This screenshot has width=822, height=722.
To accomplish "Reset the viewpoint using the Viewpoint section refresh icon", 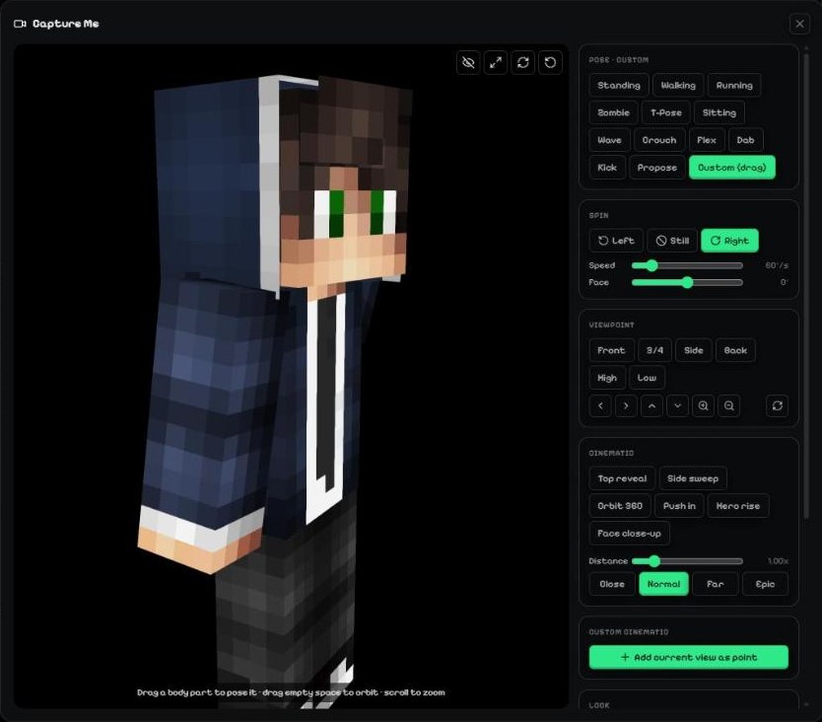I will tap(778, 405).
